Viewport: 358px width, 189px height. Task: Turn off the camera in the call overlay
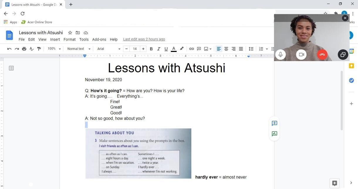301,54
